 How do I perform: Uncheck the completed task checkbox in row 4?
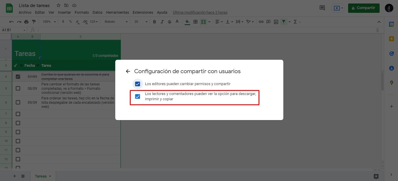point(18,76)
